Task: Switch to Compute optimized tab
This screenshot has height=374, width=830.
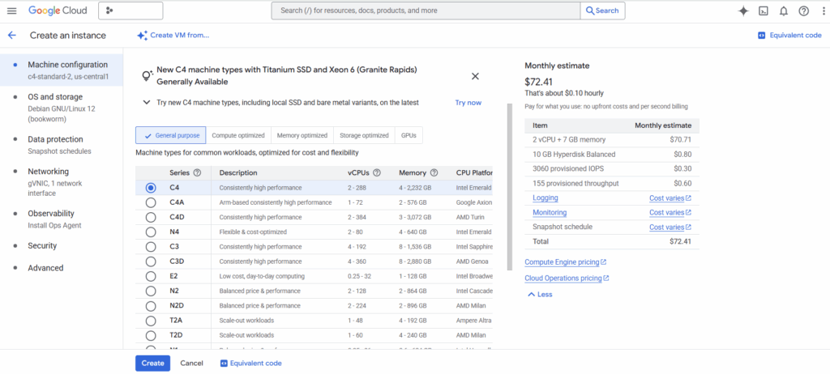Action: pyautogui.click(x=238, y=136)
